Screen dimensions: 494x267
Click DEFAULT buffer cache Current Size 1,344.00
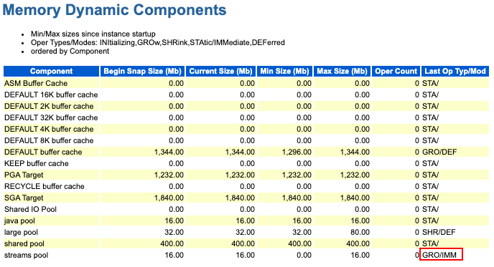(240, 152)
